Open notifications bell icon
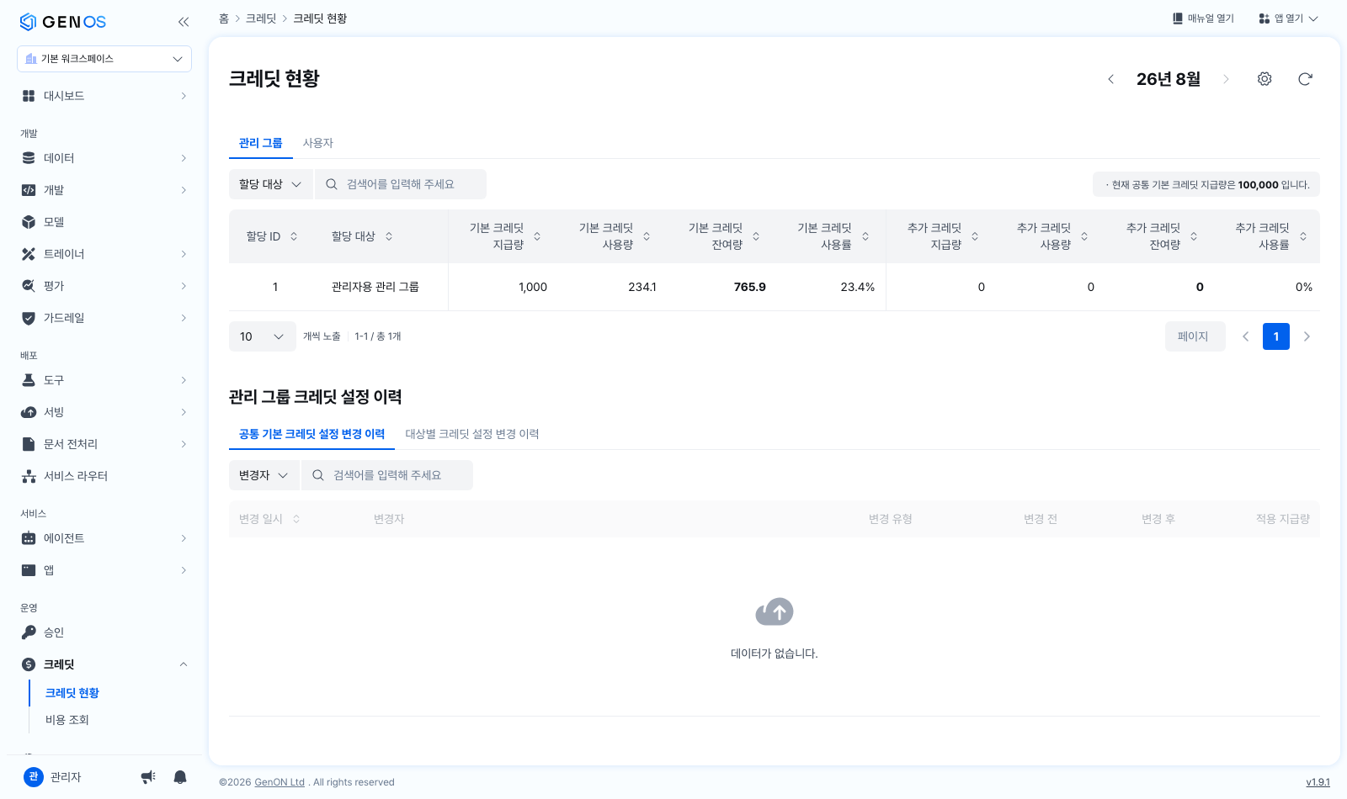The image size is (1347, 799). [180, 777]
